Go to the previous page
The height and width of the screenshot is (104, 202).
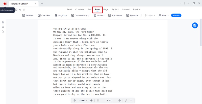(x=98, y=100)
